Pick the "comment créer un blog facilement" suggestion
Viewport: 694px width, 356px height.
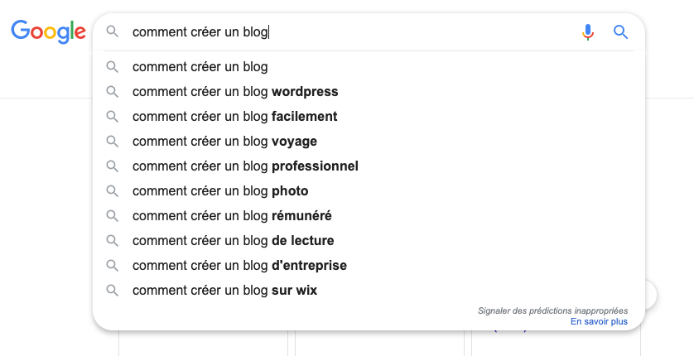[x=234, y=117]
